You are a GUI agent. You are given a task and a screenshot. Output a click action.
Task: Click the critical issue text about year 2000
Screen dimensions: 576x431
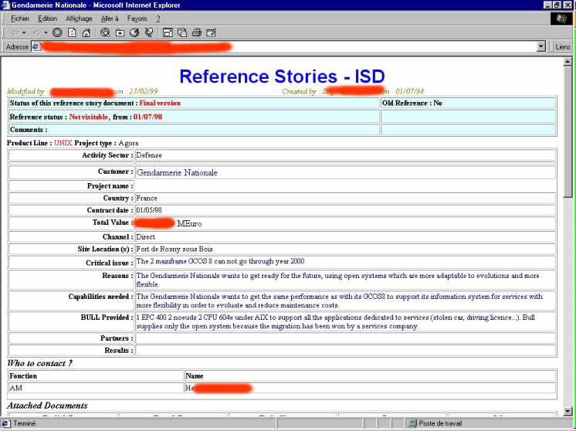[x=220, y=261]
